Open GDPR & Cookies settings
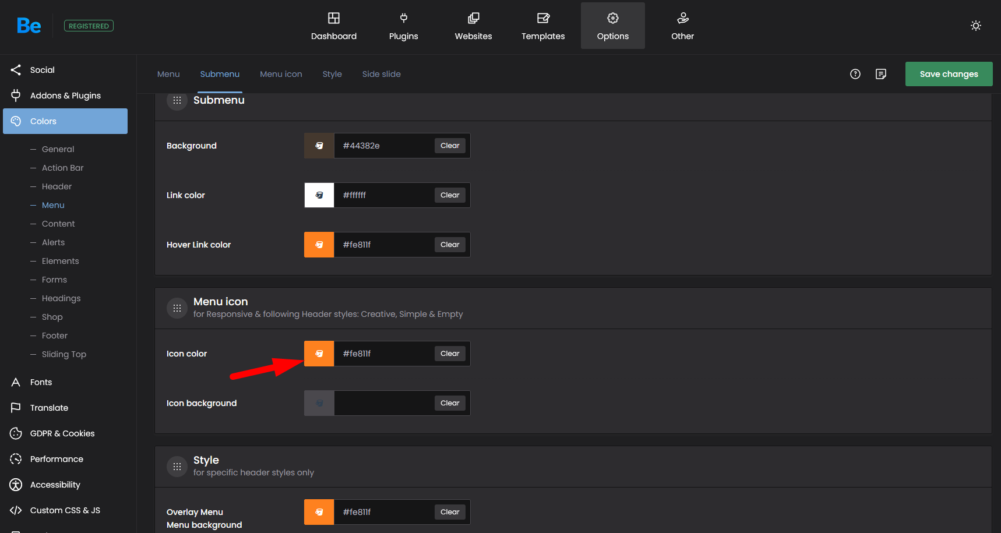Viewport: 1001px width, 533px height. [x=65, y=433]
